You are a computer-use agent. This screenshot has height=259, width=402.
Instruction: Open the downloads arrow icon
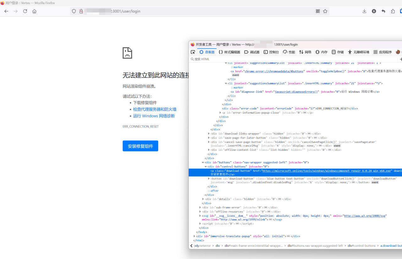point(364,11)
